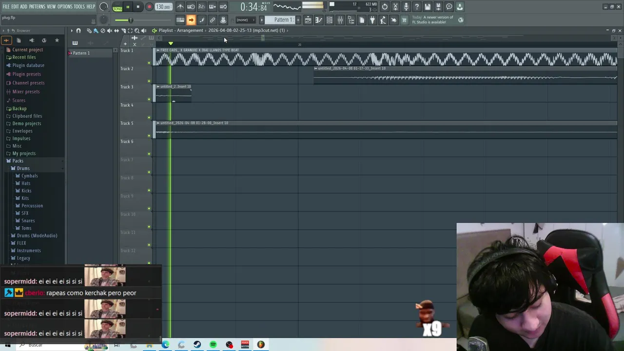
Task: Open the EDIT menu
Action: click(15, 7)
